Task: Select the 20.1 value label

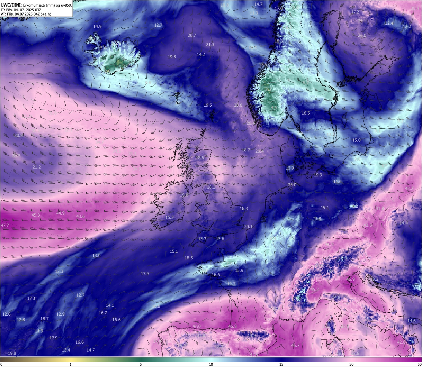Action: (x=248, y=226)
